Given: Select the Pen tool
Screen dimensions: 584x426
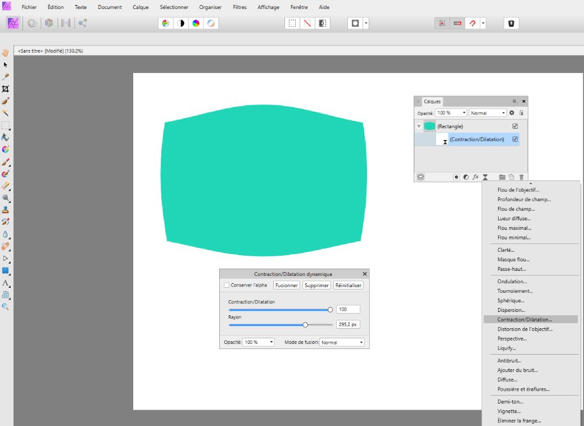Looking at the screenshot, I should (5, 259).
